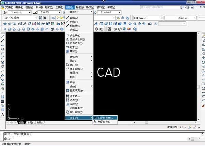Click the vertical scrollbar thumb beside drawing area
This screenshot has height=146, width=205.
pyautogui.click(x=199, y=87)
